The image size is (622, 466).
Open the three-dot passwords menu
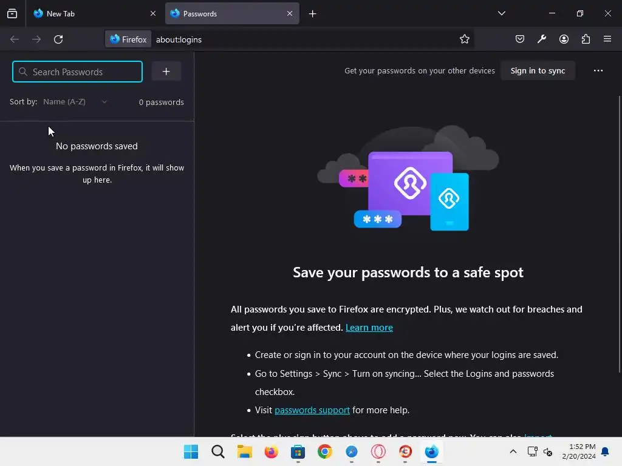coord(598,70)
